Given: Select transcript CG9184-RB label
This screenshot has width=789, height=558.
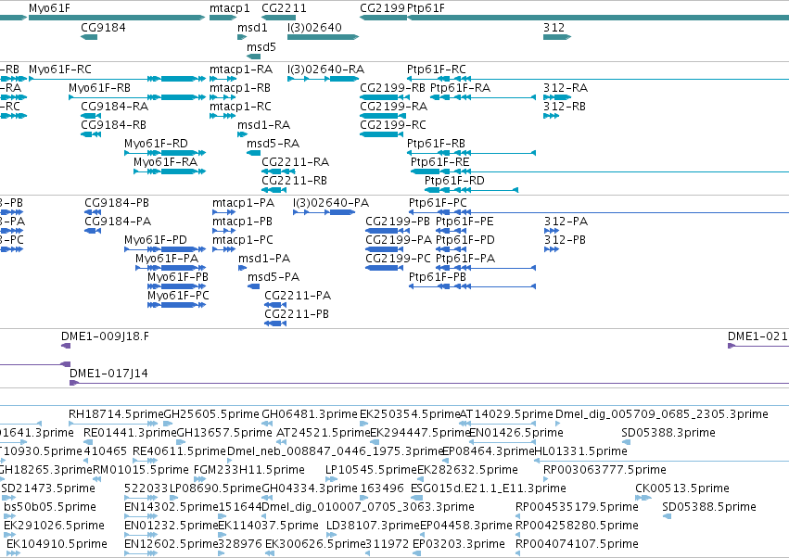Looking at the screenshot, I should pos(114,125).
